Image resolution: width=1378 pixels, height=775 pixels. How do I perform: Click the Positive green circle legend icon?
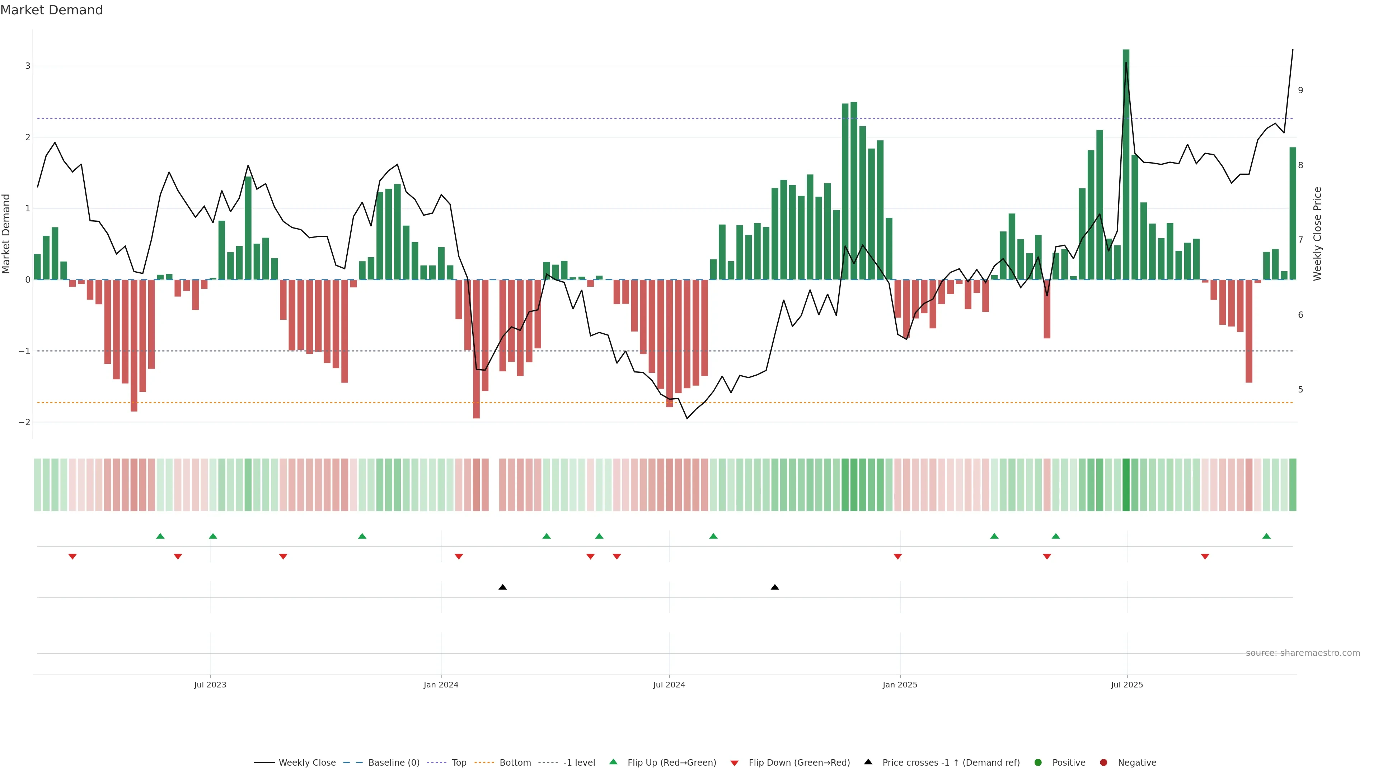[1038, 763]
